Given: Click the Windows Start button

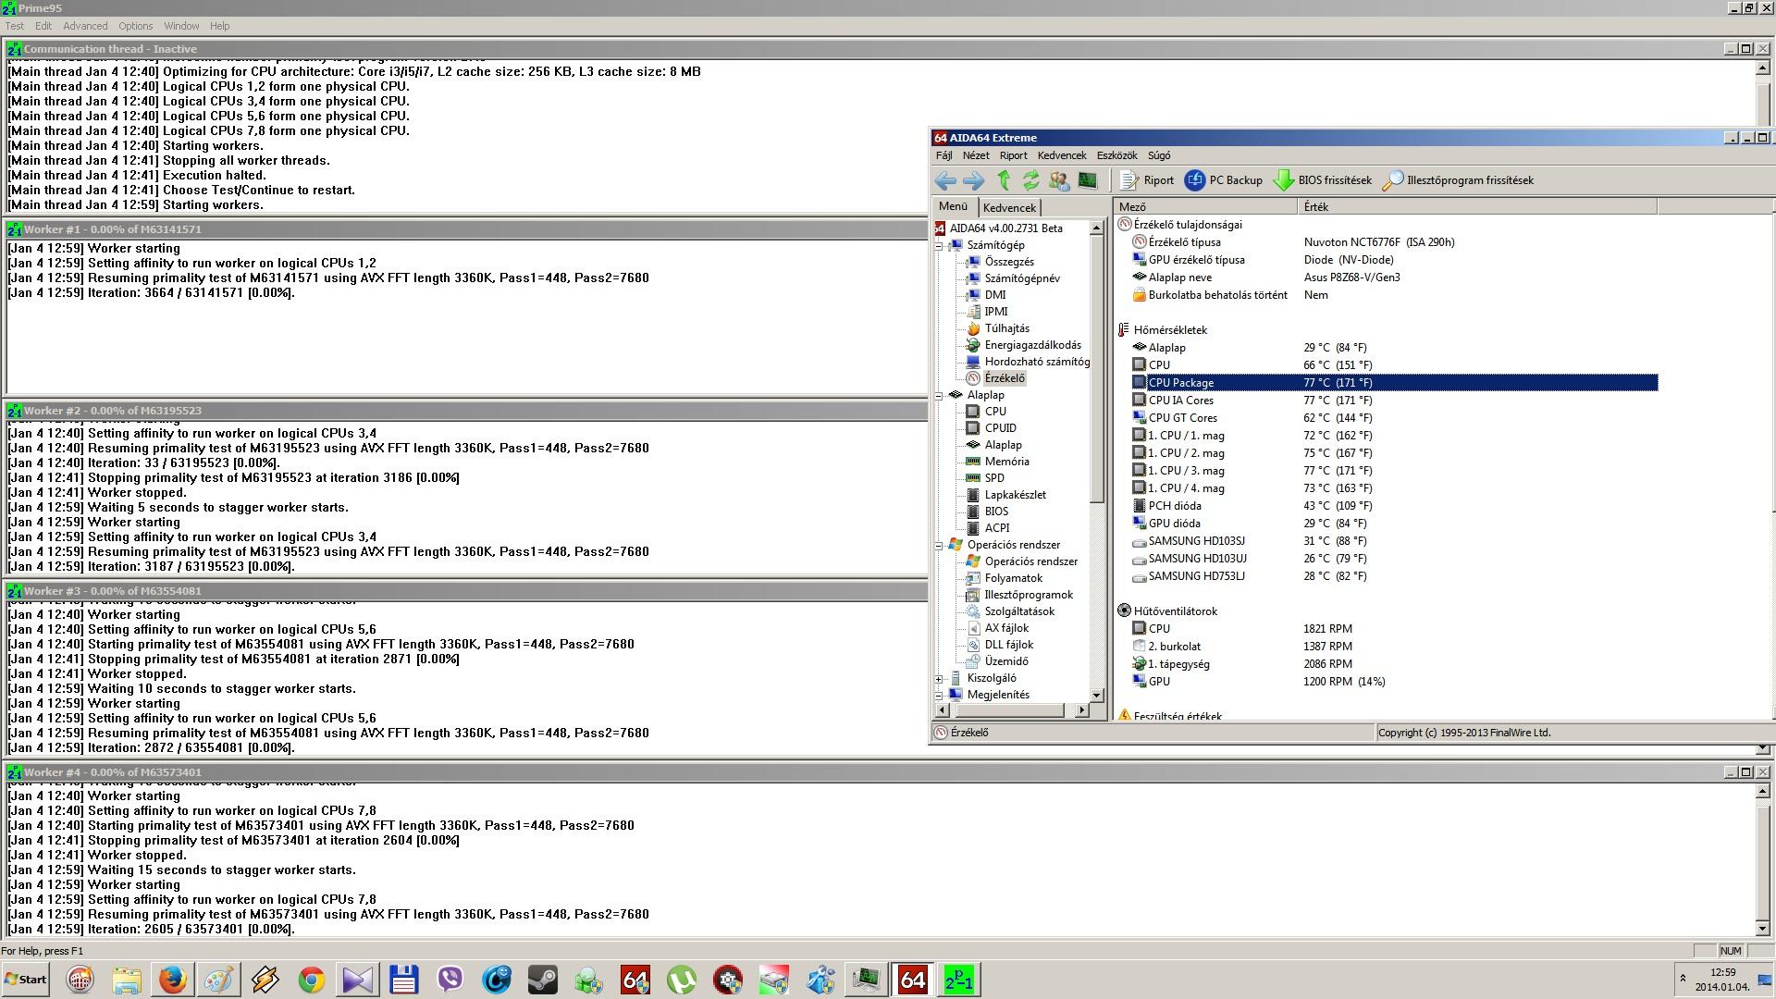Looking at the screenshot, I should tap(25, 980).
